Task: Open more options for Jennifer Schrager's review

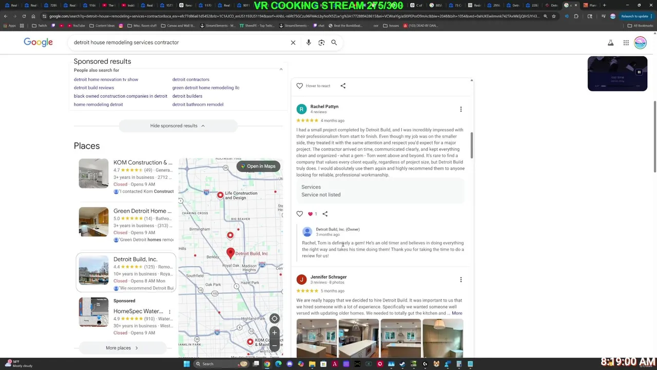Action: pos(461,280)
